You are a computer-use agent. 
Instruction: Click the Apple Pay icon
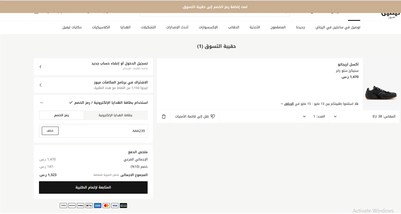pyautogui.click(x=89, y=205)
